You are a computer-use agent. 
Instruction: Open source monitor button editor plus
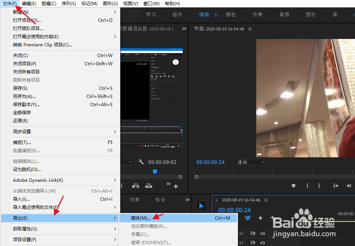pyautogui.click(x=176, y=187)
